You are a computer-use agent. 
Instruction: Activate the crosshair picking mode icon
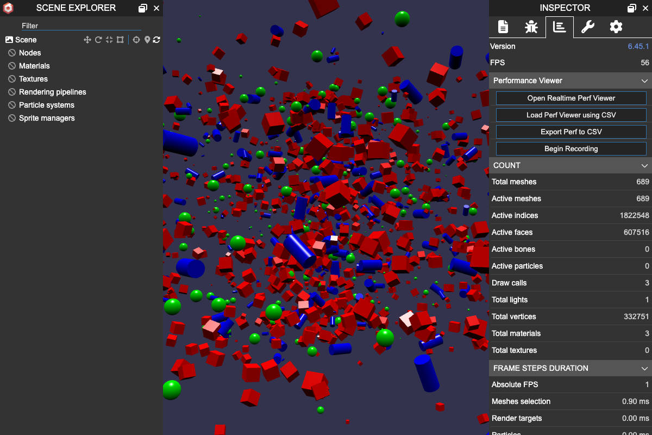click(136, 40)
